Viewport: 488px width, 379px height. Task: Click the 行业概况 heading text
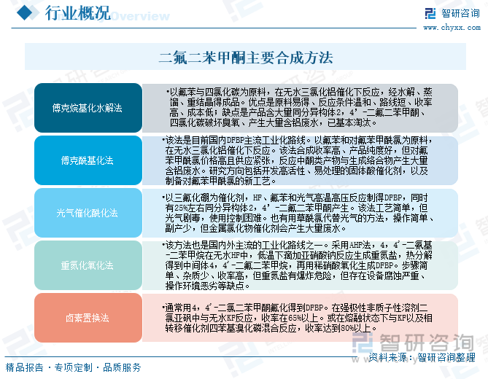pos(78,13)
